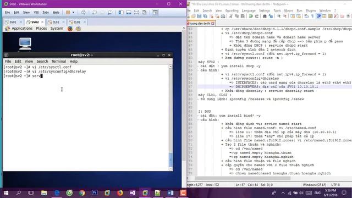Open VMware Help menu
This screenshot has width=352, height=198.
coord(56,12)
